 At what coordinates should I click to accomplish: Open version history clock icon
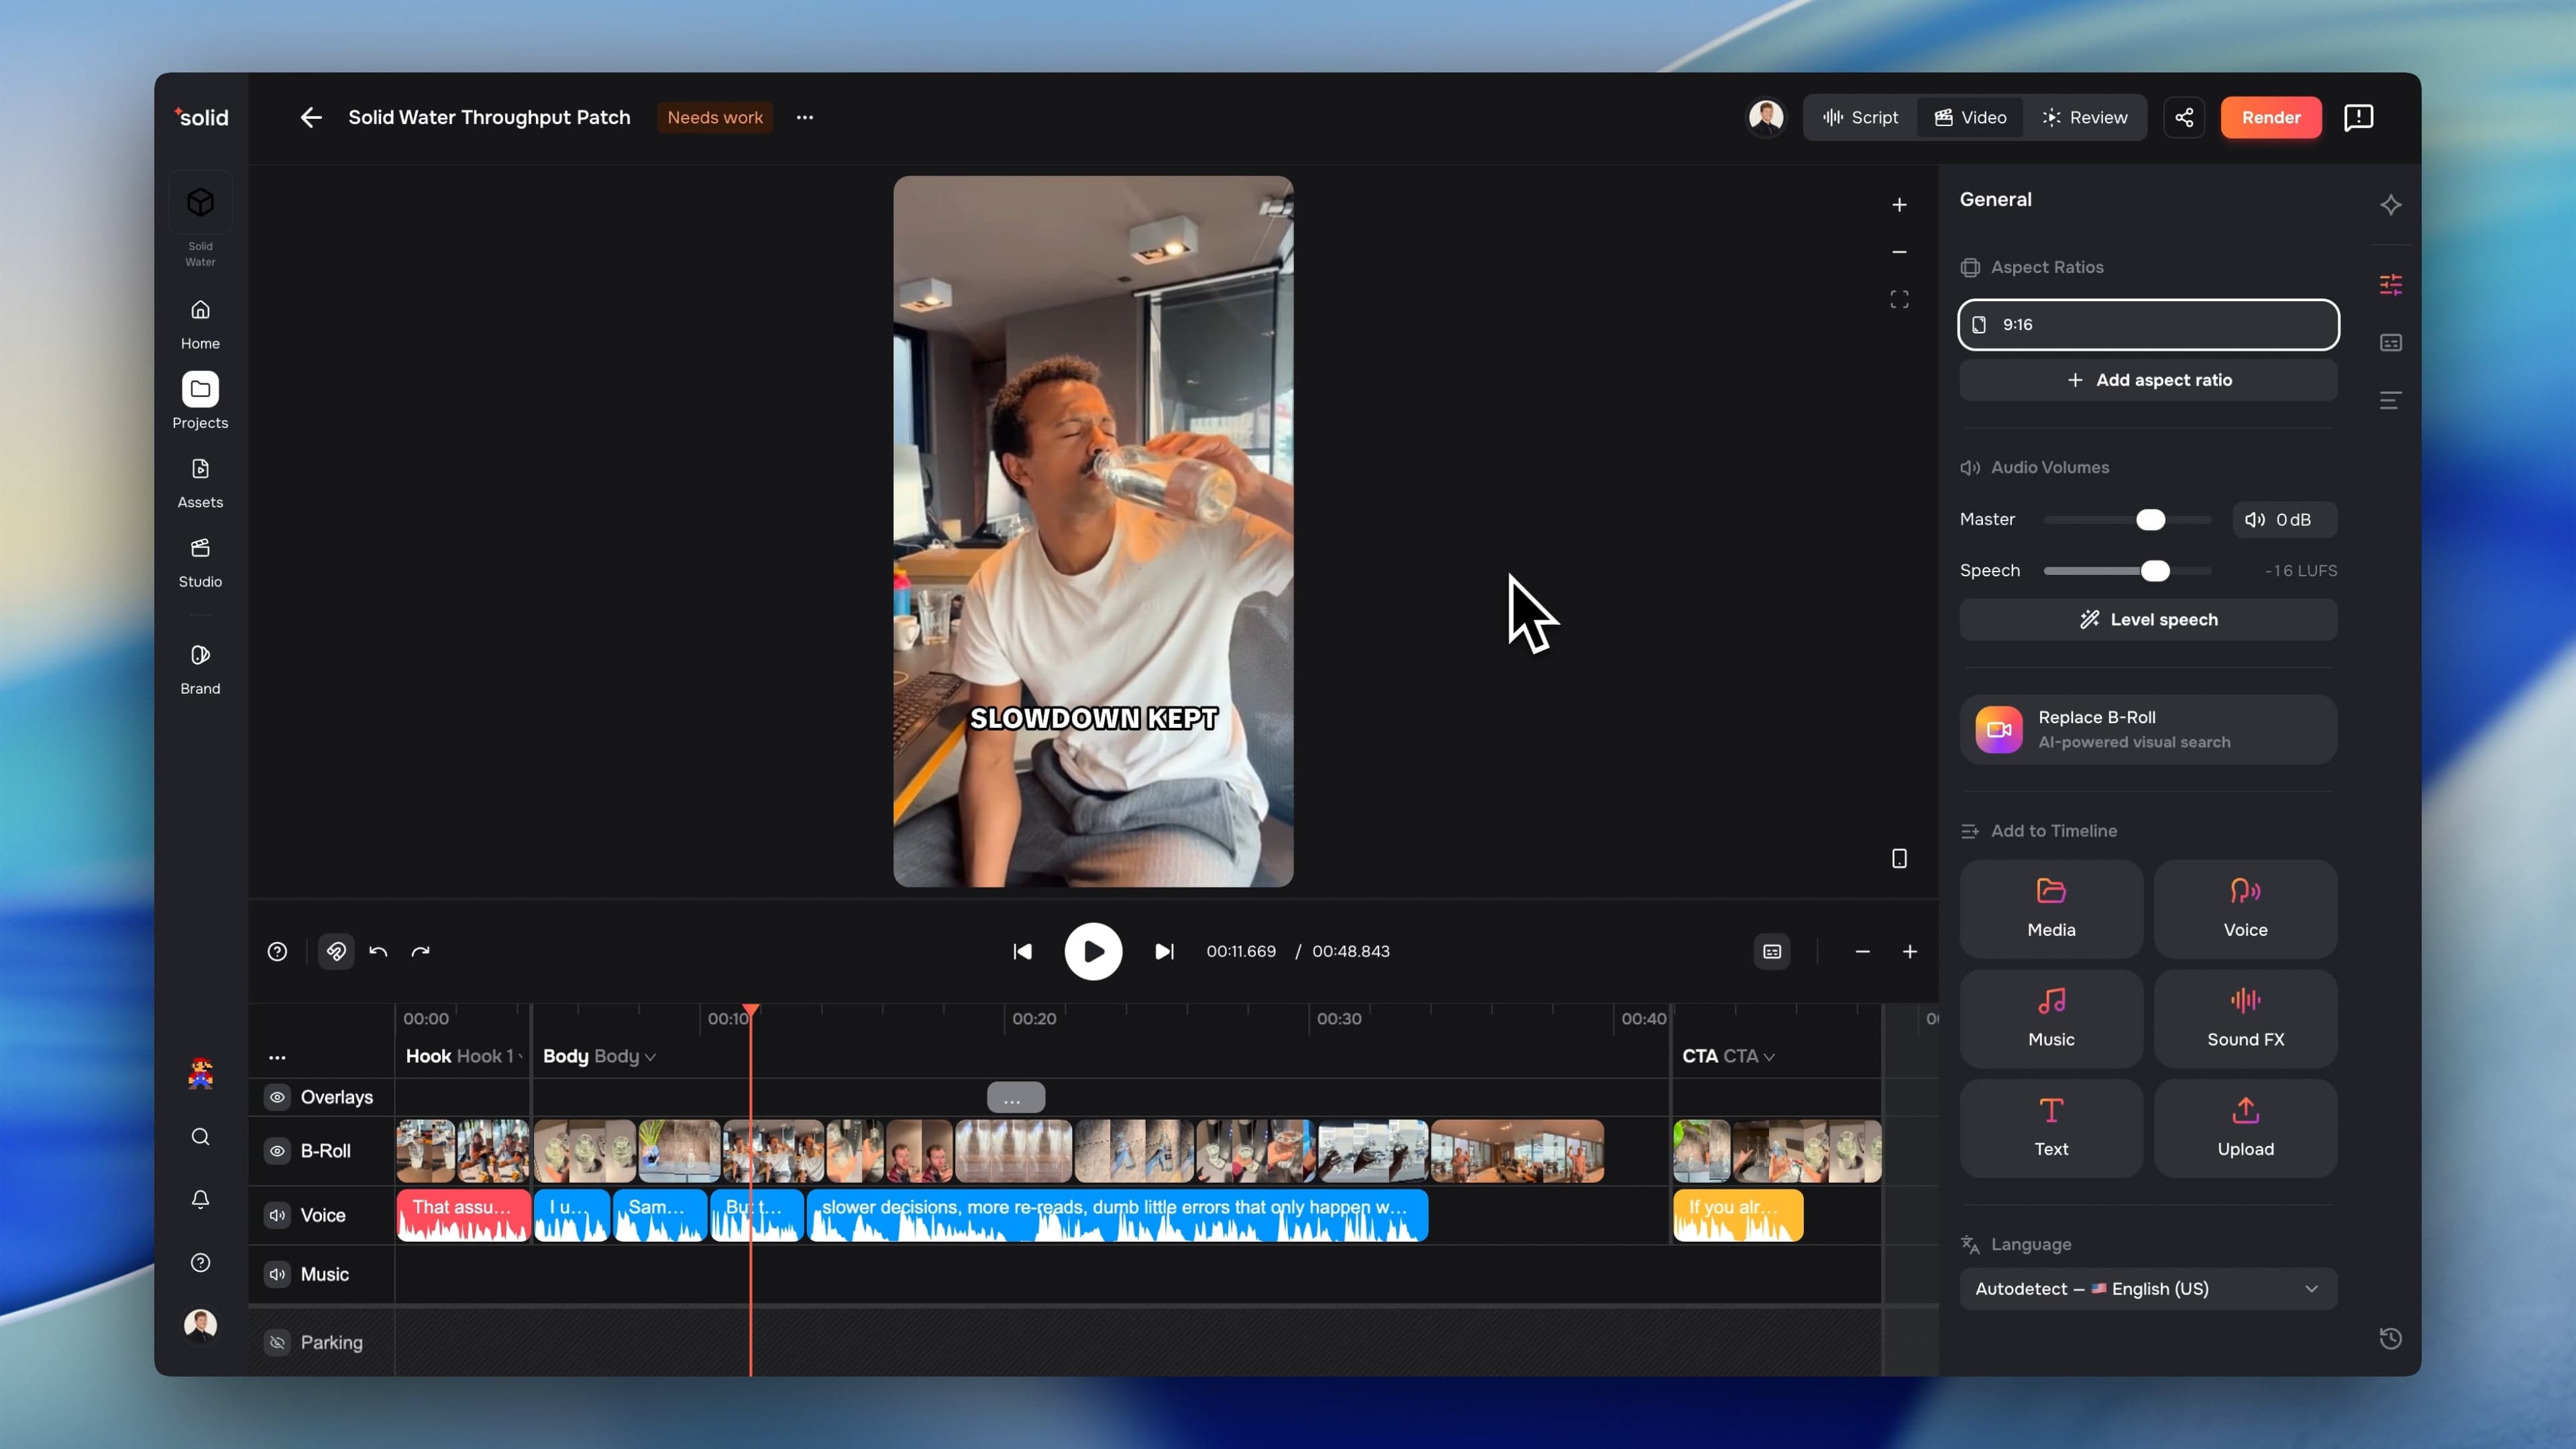[x=2390, y=1339]
